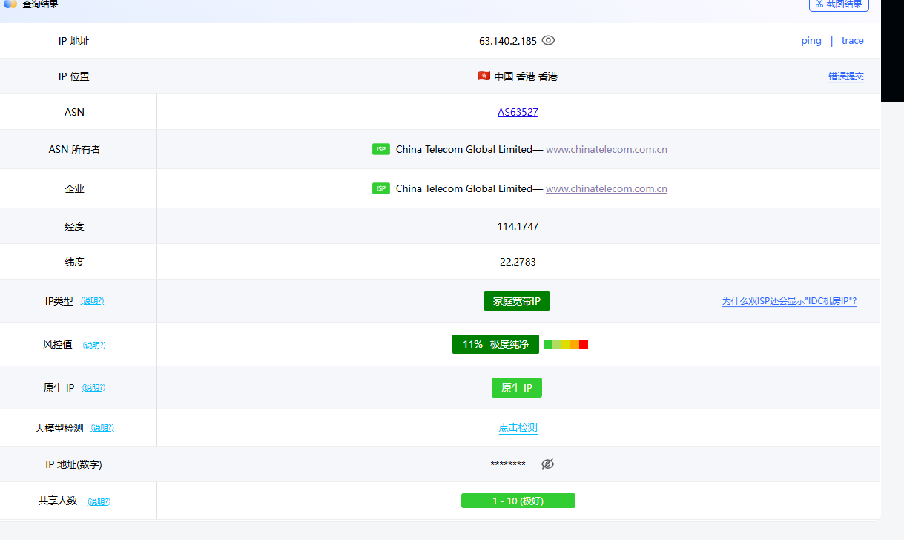Open chinatelecom.com.cn link in ASN 所有者 row

(606, 149)
